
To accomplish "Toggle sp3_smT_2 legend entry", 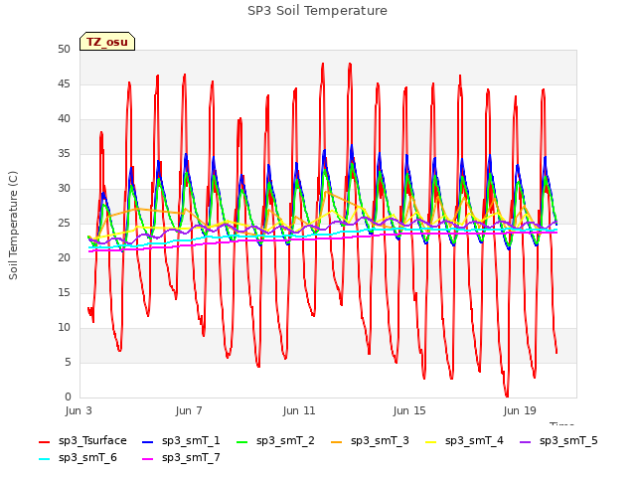I will tap(275, 441).
